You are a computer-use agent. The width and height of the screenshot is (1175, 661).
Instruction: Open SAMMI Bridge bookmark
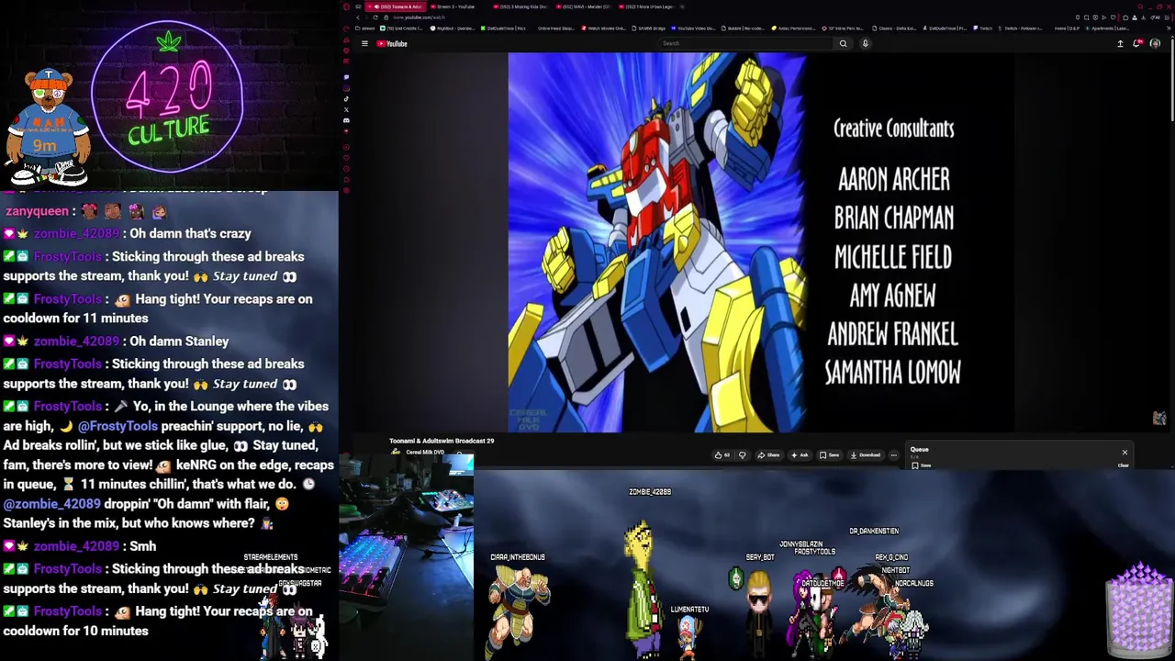[648, 28]
